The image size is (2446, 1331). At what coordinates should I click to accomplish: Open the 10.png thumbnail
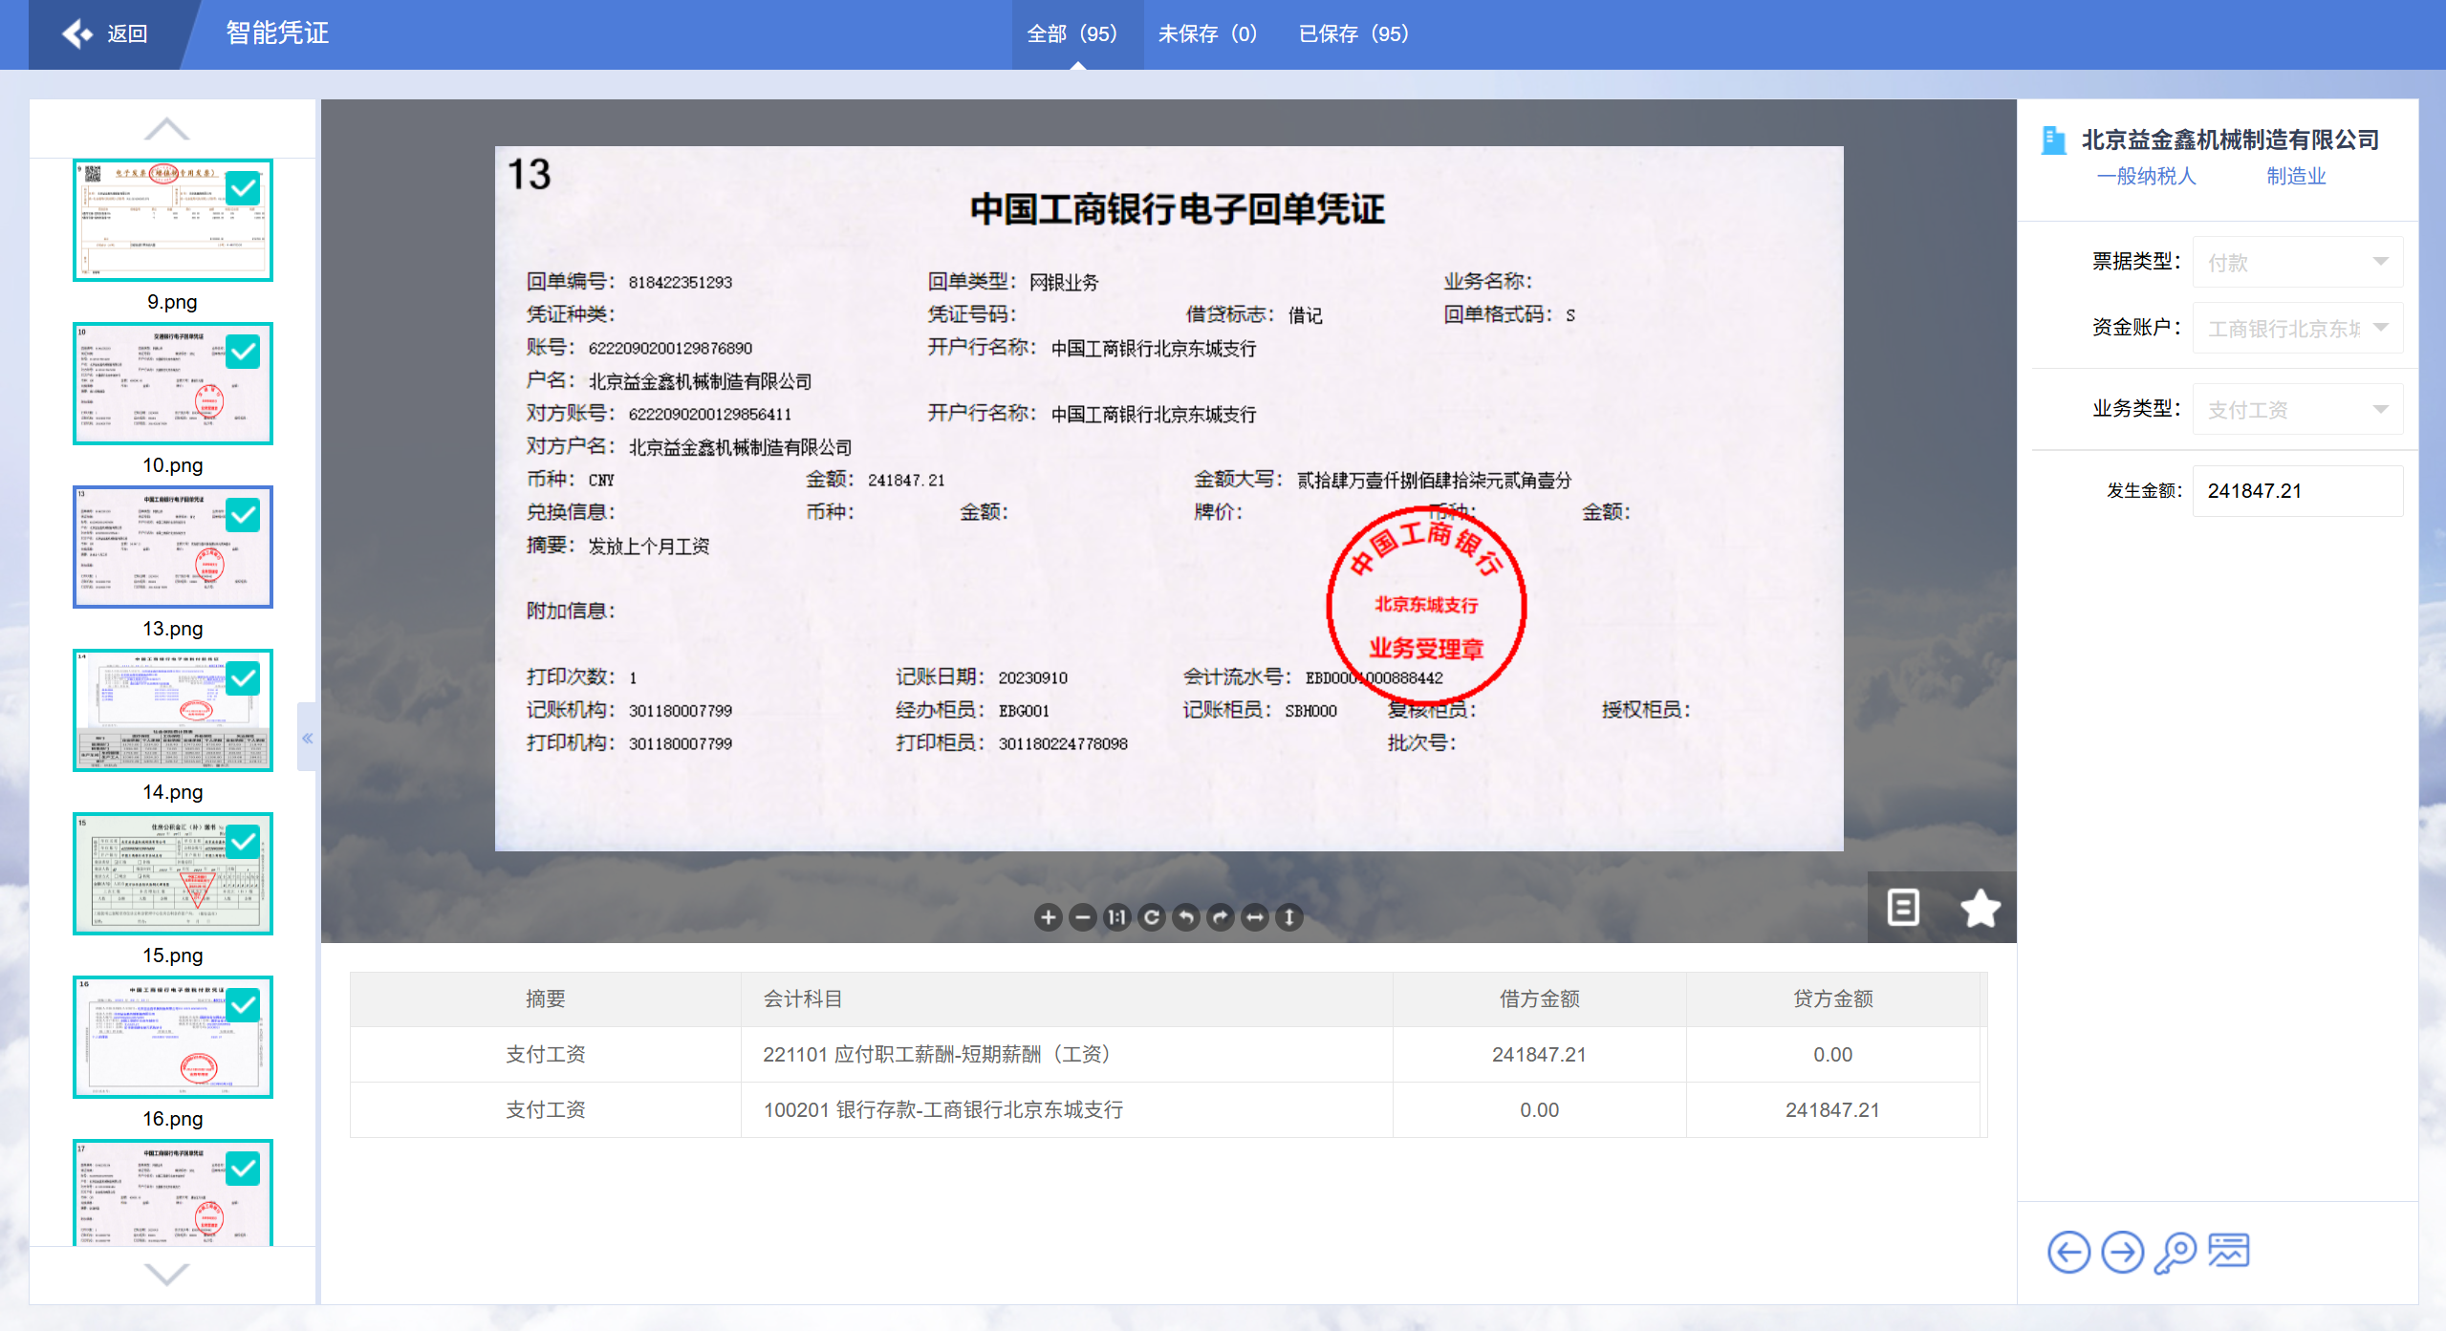173,384
